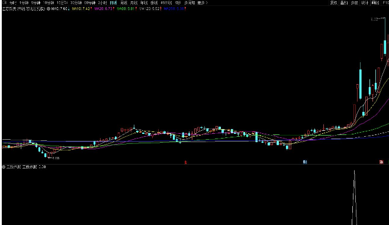
Task: Open the 复权 adjustment dropdown
Action: coord(334,3)
